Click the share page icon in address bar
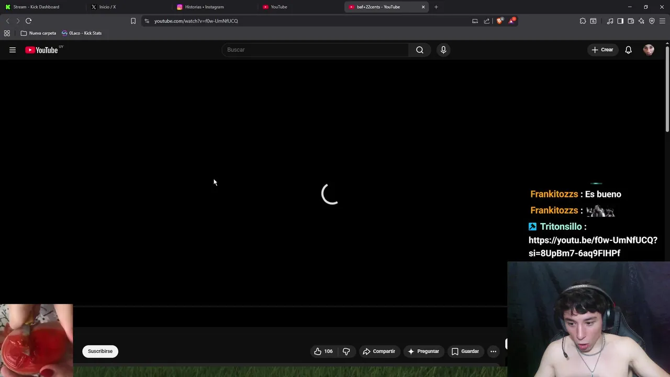This screenshot has width=670, height=377. (487, 21)
